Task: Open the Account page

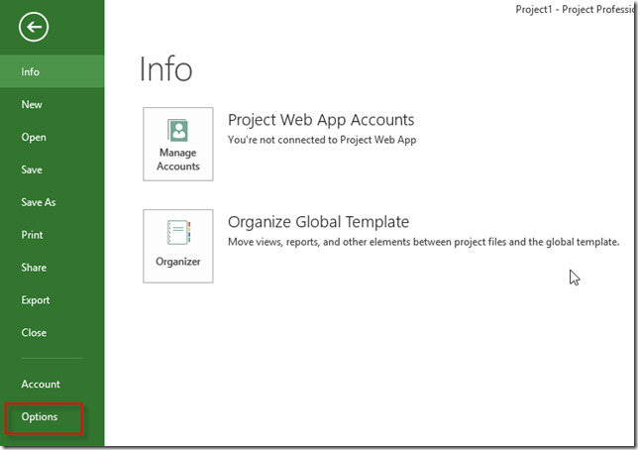Action: pyautogui.click(x=41, y=385)
